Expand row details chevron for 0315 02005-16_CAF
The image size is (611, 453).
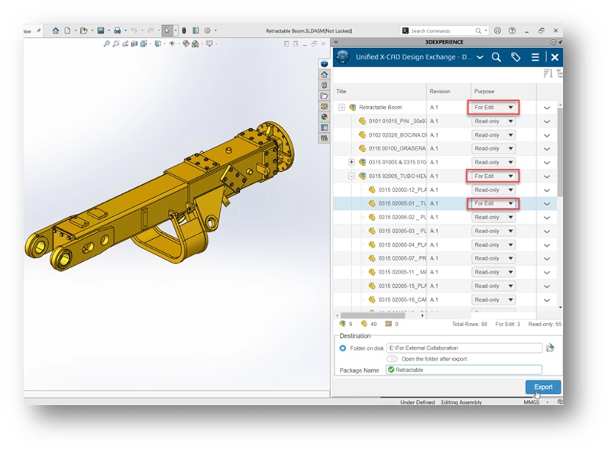click(547, 299)
